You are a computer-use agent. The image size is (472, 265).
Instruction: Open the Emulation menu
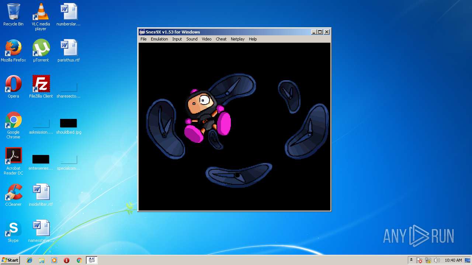(x=159, y=39)
